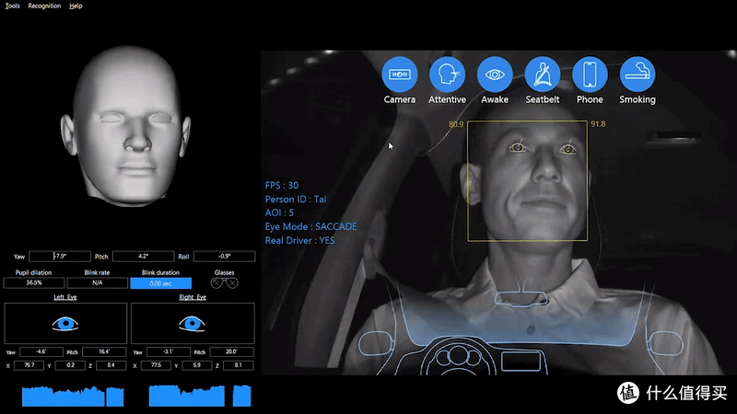Open the Tools menu
Image resolution: width=737 pixels, height=414 pixels.
pos(12,6)
